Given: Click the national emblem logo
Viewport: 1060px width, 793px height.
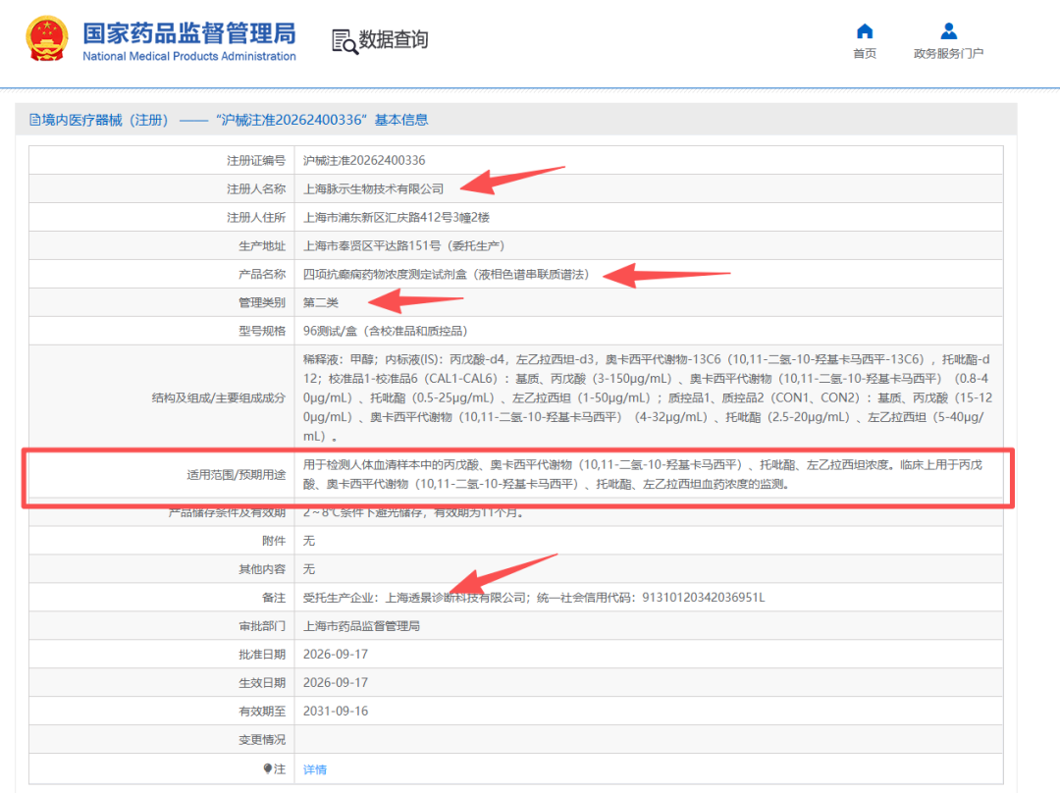Looking at the screenshot, I should point(47,38).
